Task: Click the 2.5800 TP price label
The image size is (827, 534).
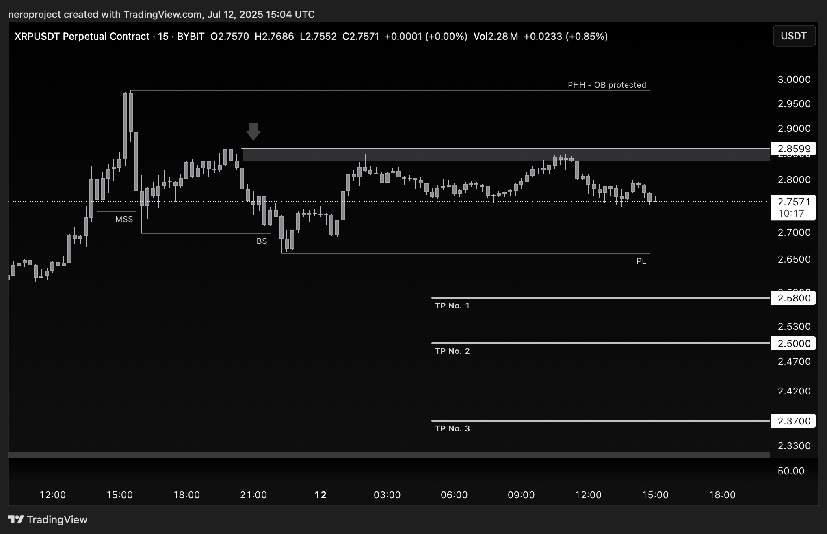Action: [x=793, y=298]
